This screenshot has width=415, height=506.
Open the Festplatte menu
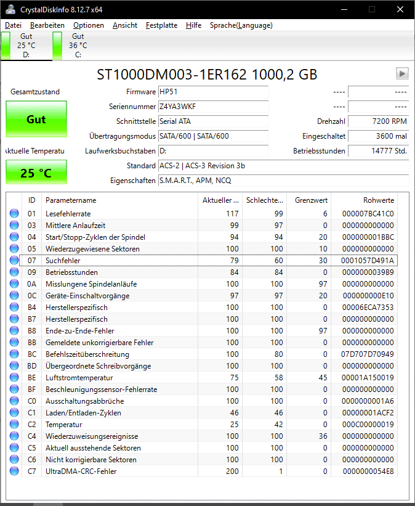coord(161,25)
